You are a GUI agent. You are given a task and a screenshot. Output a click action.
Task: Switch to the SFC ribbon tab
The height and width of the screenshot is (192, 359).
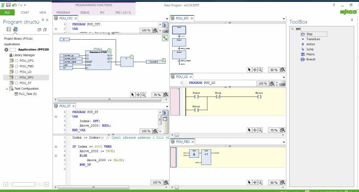(102, 13)
